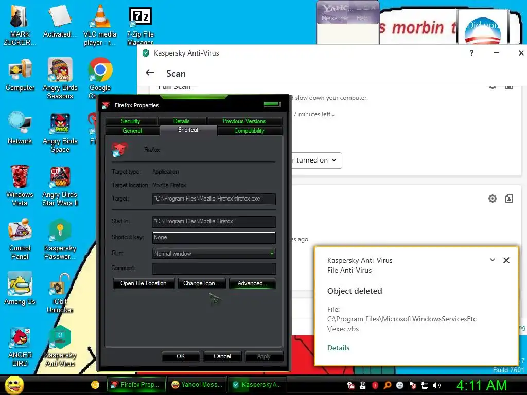This screenshot has width=527, height=395.
Task: Open the orange magnifier tray icon
Action: pyautogui.click(x=387, y=385)
